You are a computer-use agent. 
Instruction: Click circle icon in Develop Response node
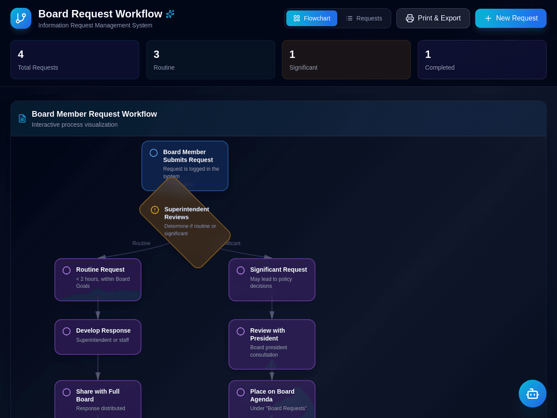pos(67,331)
